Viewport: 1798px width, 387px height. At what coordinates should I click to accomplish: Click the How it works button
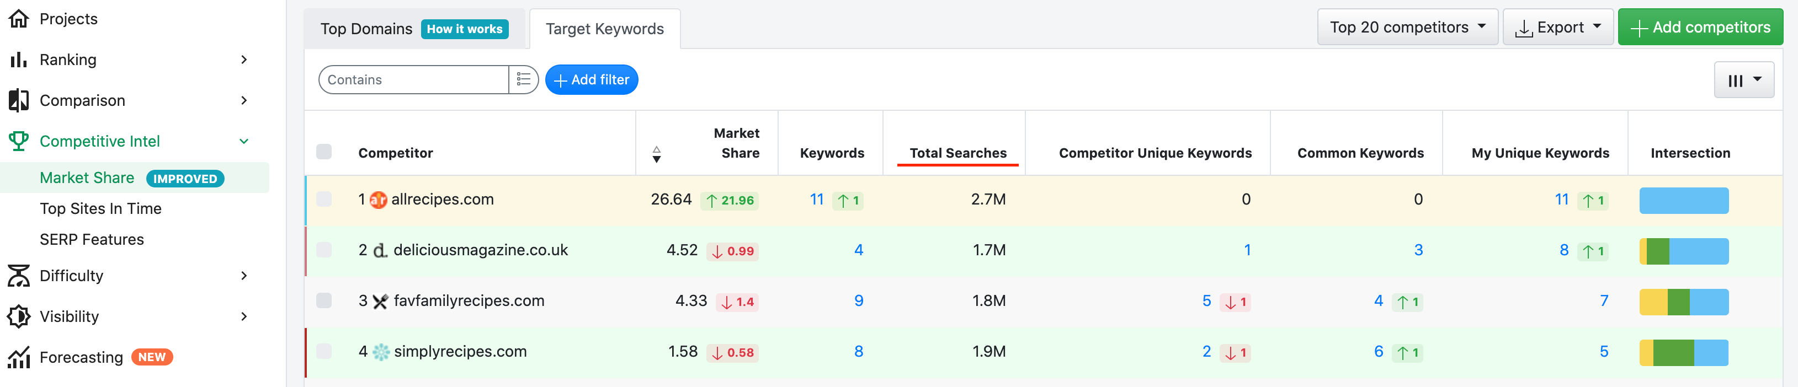(465, 29)
